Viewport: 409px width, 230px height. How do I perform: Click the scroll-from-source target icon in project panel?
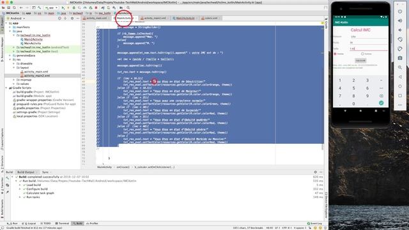coord(59,19)
